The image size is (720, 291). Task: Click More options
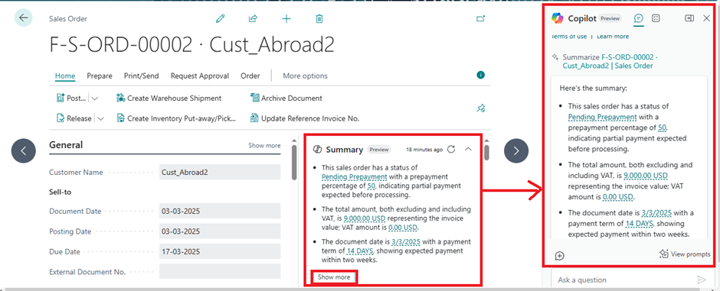point(306,76)
